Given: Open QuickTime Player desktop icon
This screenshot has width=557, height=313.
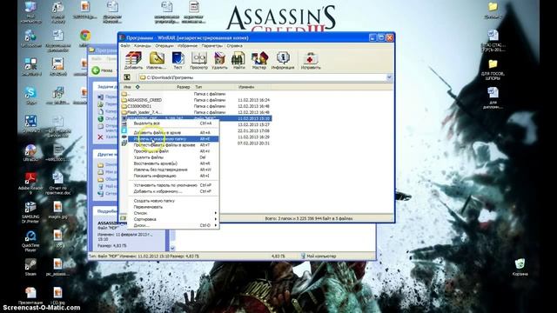Looking at the screenshot, I should pyautogui.click(x=30, y=242).
